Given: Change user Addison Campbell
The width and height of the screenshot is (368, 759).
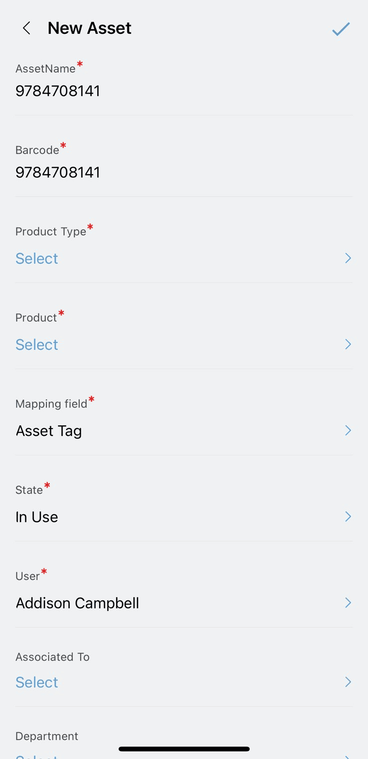Looking at the screenshot, I should [x=78, y=603].
